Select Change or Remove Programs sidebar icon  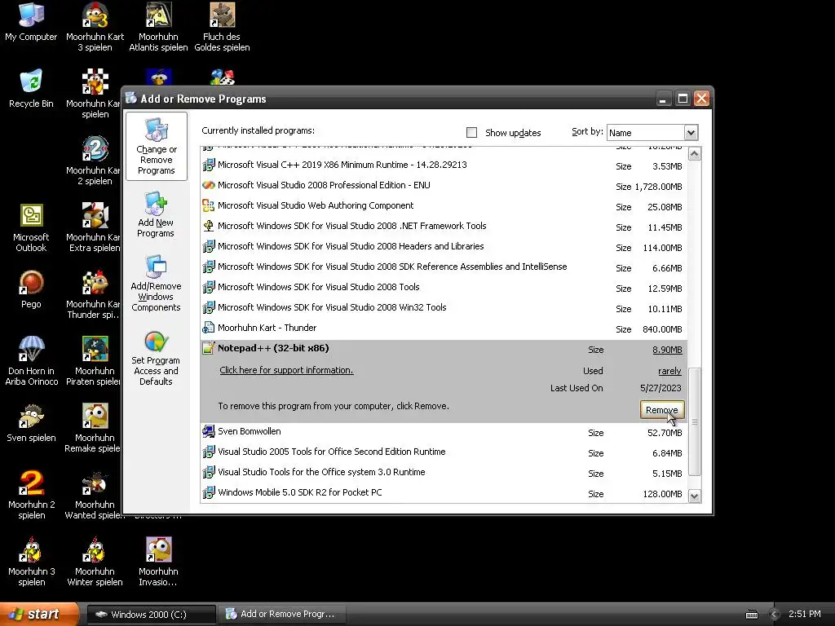pyautogui.click(x=156, y=147)
